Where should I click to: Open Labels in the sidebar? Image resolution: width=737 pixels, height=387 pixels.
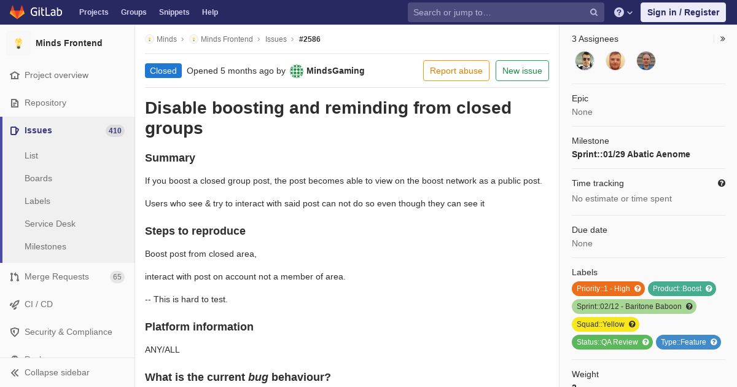pyautogui.click(x=37, y=201)
